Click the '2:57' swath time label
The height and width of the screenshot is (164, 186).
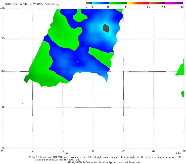[x=178, y=153]
